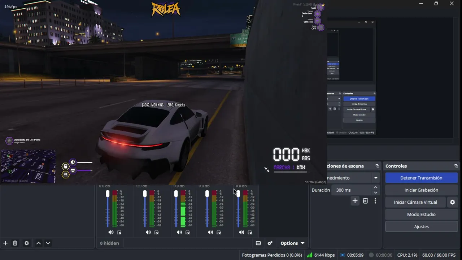This screenshot has height=260, width=462.
Task: Open advanced audio properties via the double-gear icon
Action: [x=270, y=243]
